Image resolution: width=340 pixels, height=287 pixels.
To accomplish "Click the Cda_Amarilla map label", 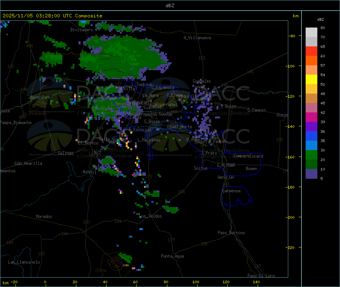I will pos(28,163).
